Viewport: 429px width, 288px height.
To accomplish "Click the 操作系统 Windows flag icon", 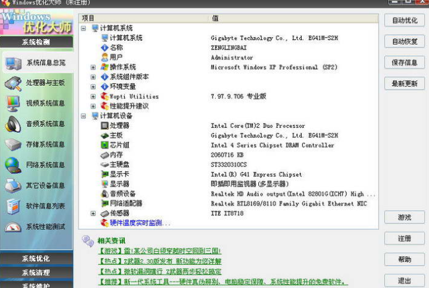I will point(104,67).
